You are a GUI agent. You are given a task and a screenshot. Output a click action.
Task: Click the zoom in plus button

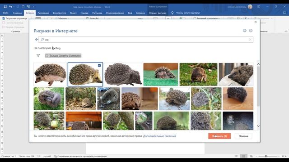click(x=279, y=156)
